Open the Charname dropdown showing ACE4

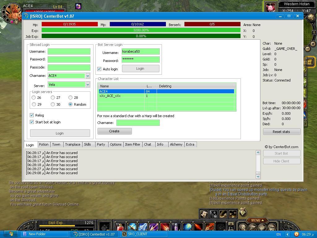pos(88,76)
